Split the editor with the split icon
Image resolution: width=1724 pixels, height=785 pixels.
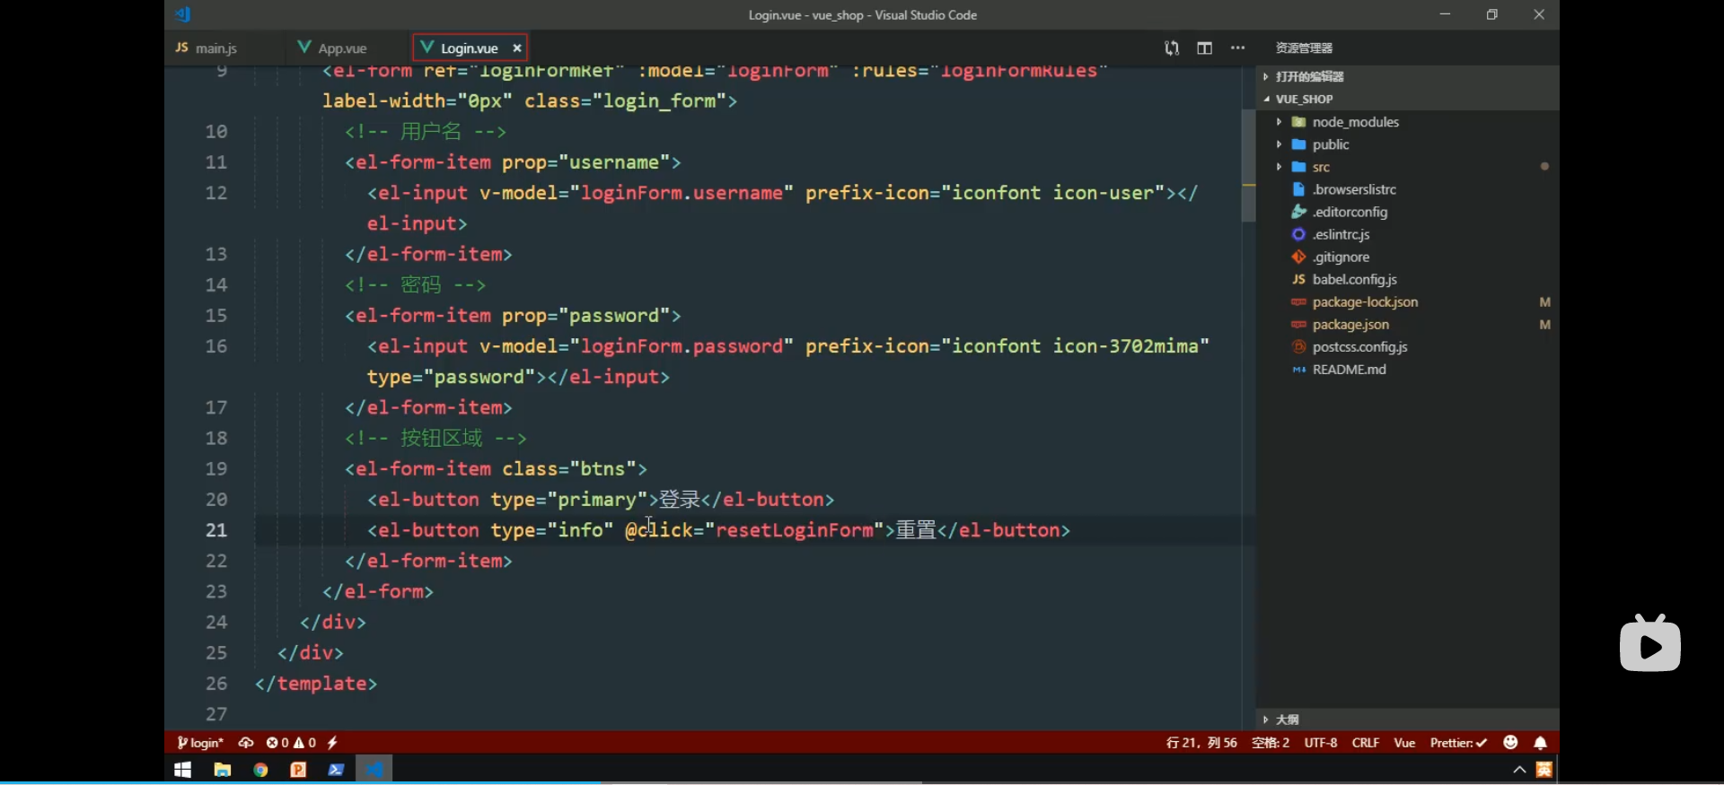point(1204,48)
